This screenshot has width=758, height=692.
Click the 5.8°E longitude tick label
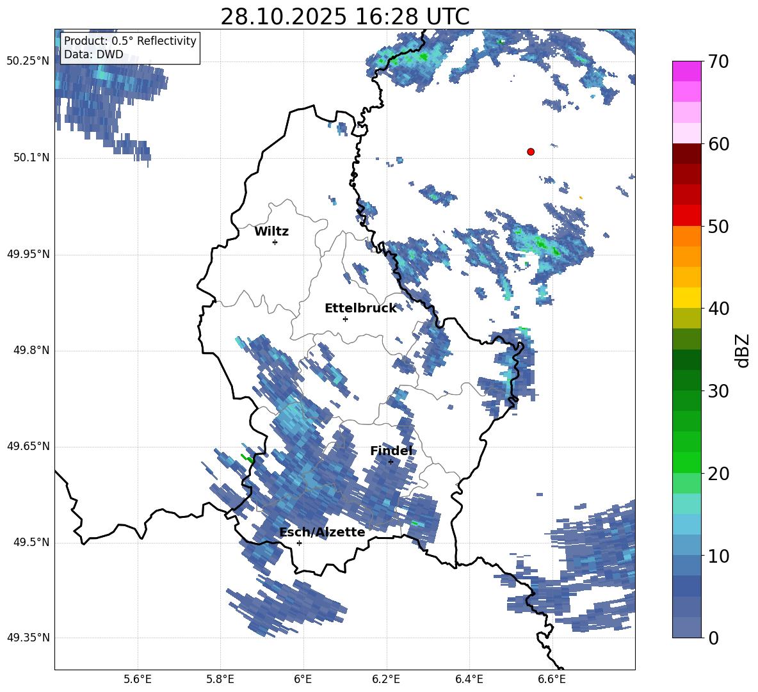[x=220, y=679]
